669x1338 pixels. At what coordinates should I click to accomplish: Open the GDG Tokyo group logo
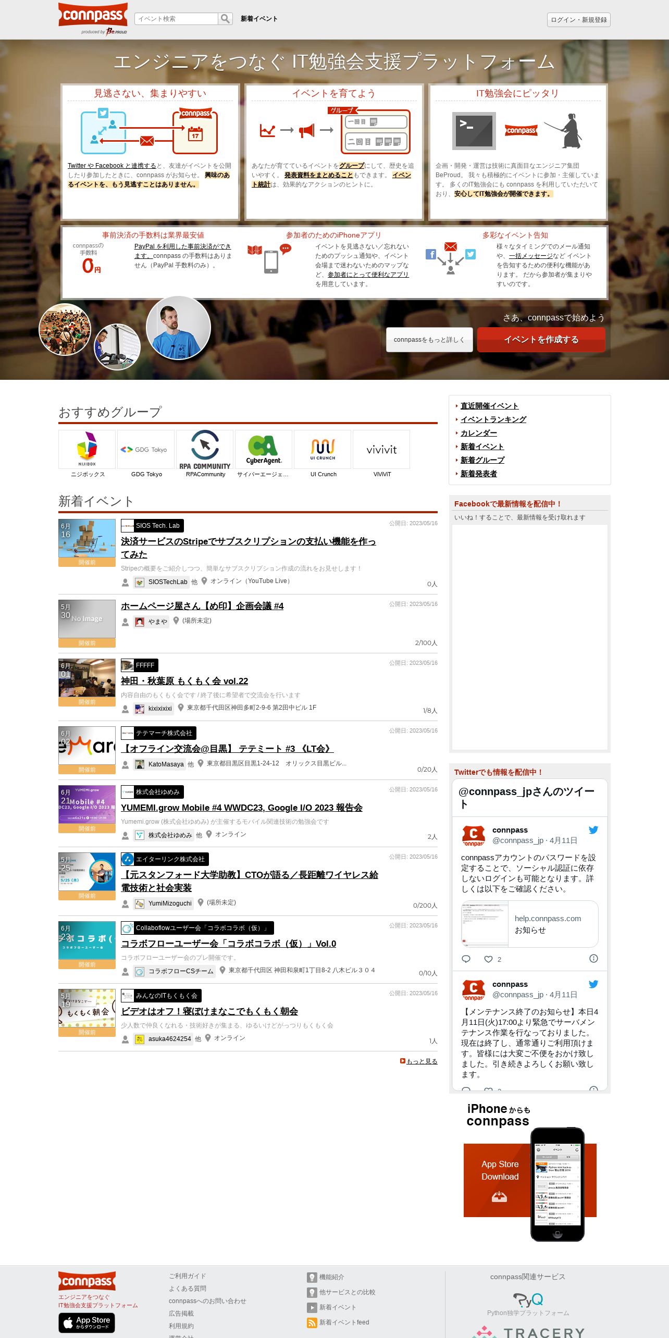point(146,449)
